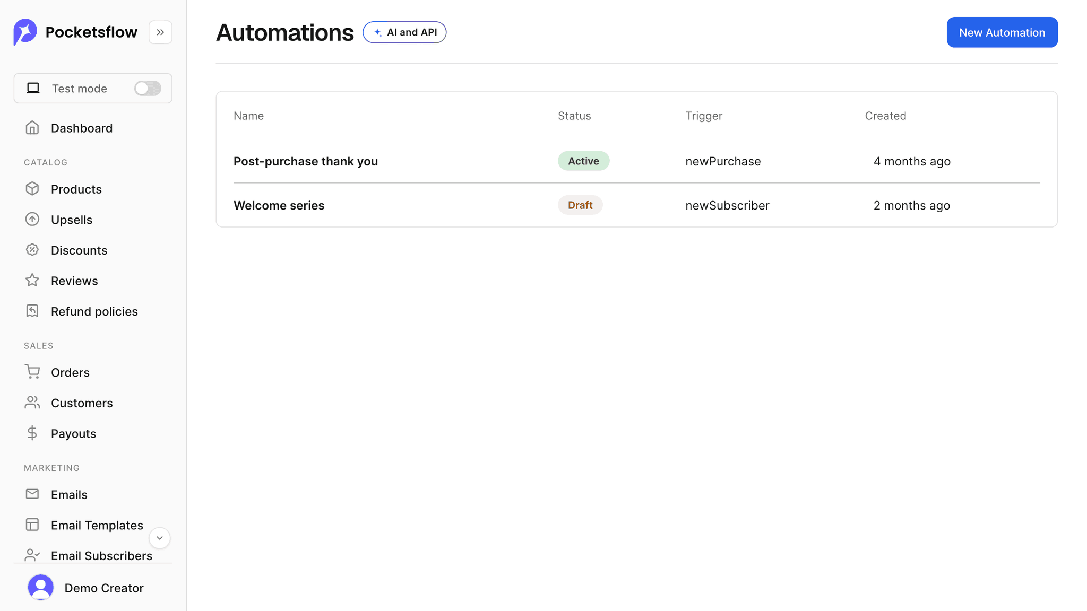Open the Discounts page
1087x611 pixels.
click(79, 250)
